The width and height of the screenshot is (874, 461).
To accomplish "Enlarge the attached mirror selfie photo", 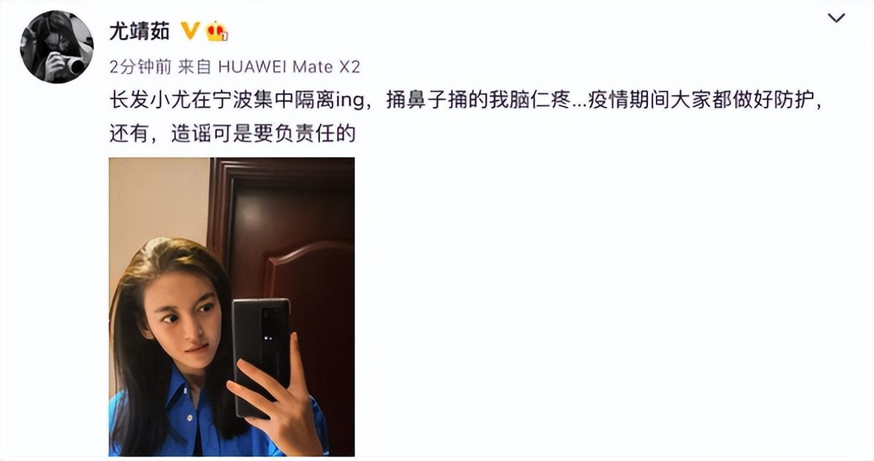I will point(232,306).
